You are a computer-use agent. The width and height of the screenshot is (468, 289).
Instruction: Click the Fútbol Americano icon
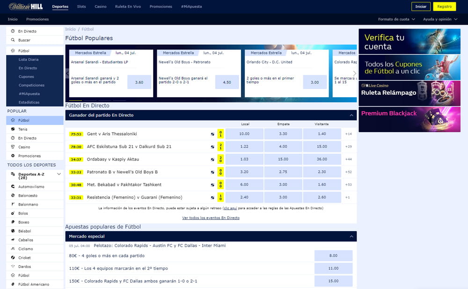[x=13, y=284]
